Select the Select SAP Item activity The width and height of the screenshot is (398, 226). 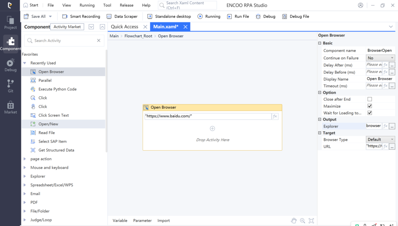coord(63,141)
